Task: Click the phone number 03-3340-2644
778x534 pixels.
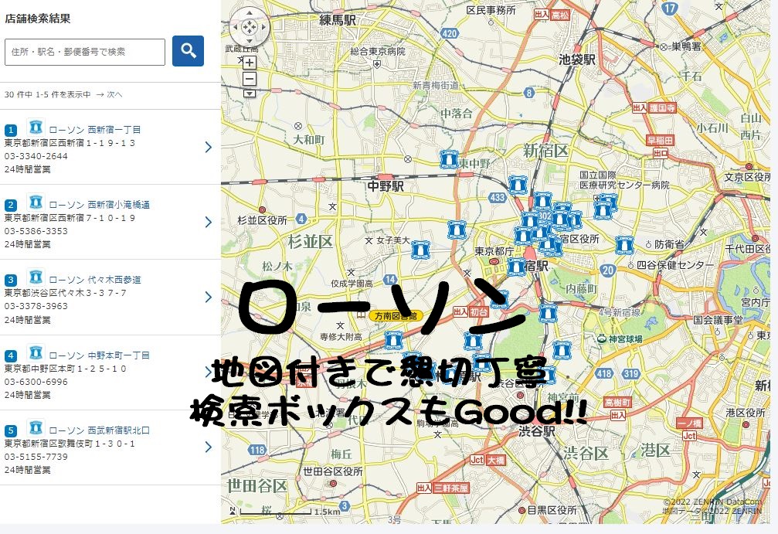Action: [36, 156]
